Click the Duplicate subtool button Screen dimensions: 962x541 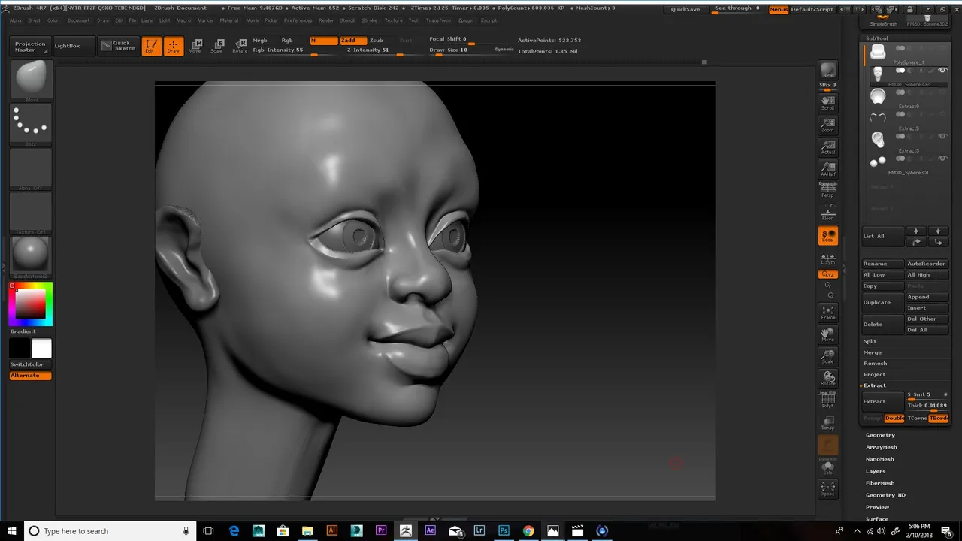click(883, 302)
